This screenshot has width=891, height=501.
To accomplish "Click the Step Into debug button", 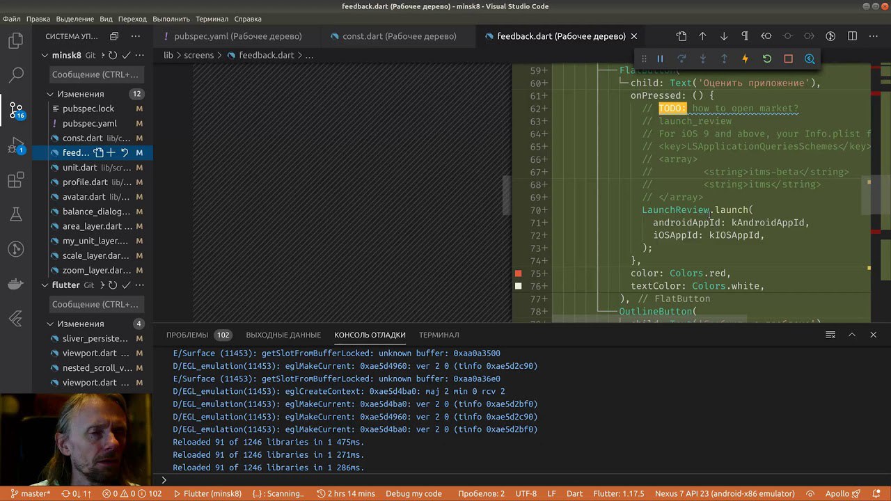I will click(702, 59).
